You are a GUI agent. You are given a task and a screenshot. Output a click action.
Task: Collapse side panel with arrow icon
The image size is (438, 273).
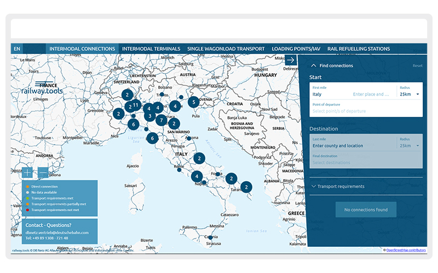point(291,60)
